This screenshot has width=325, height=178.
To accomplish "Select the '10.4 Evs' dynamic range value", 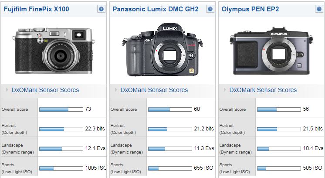I will tap(313, 148).
